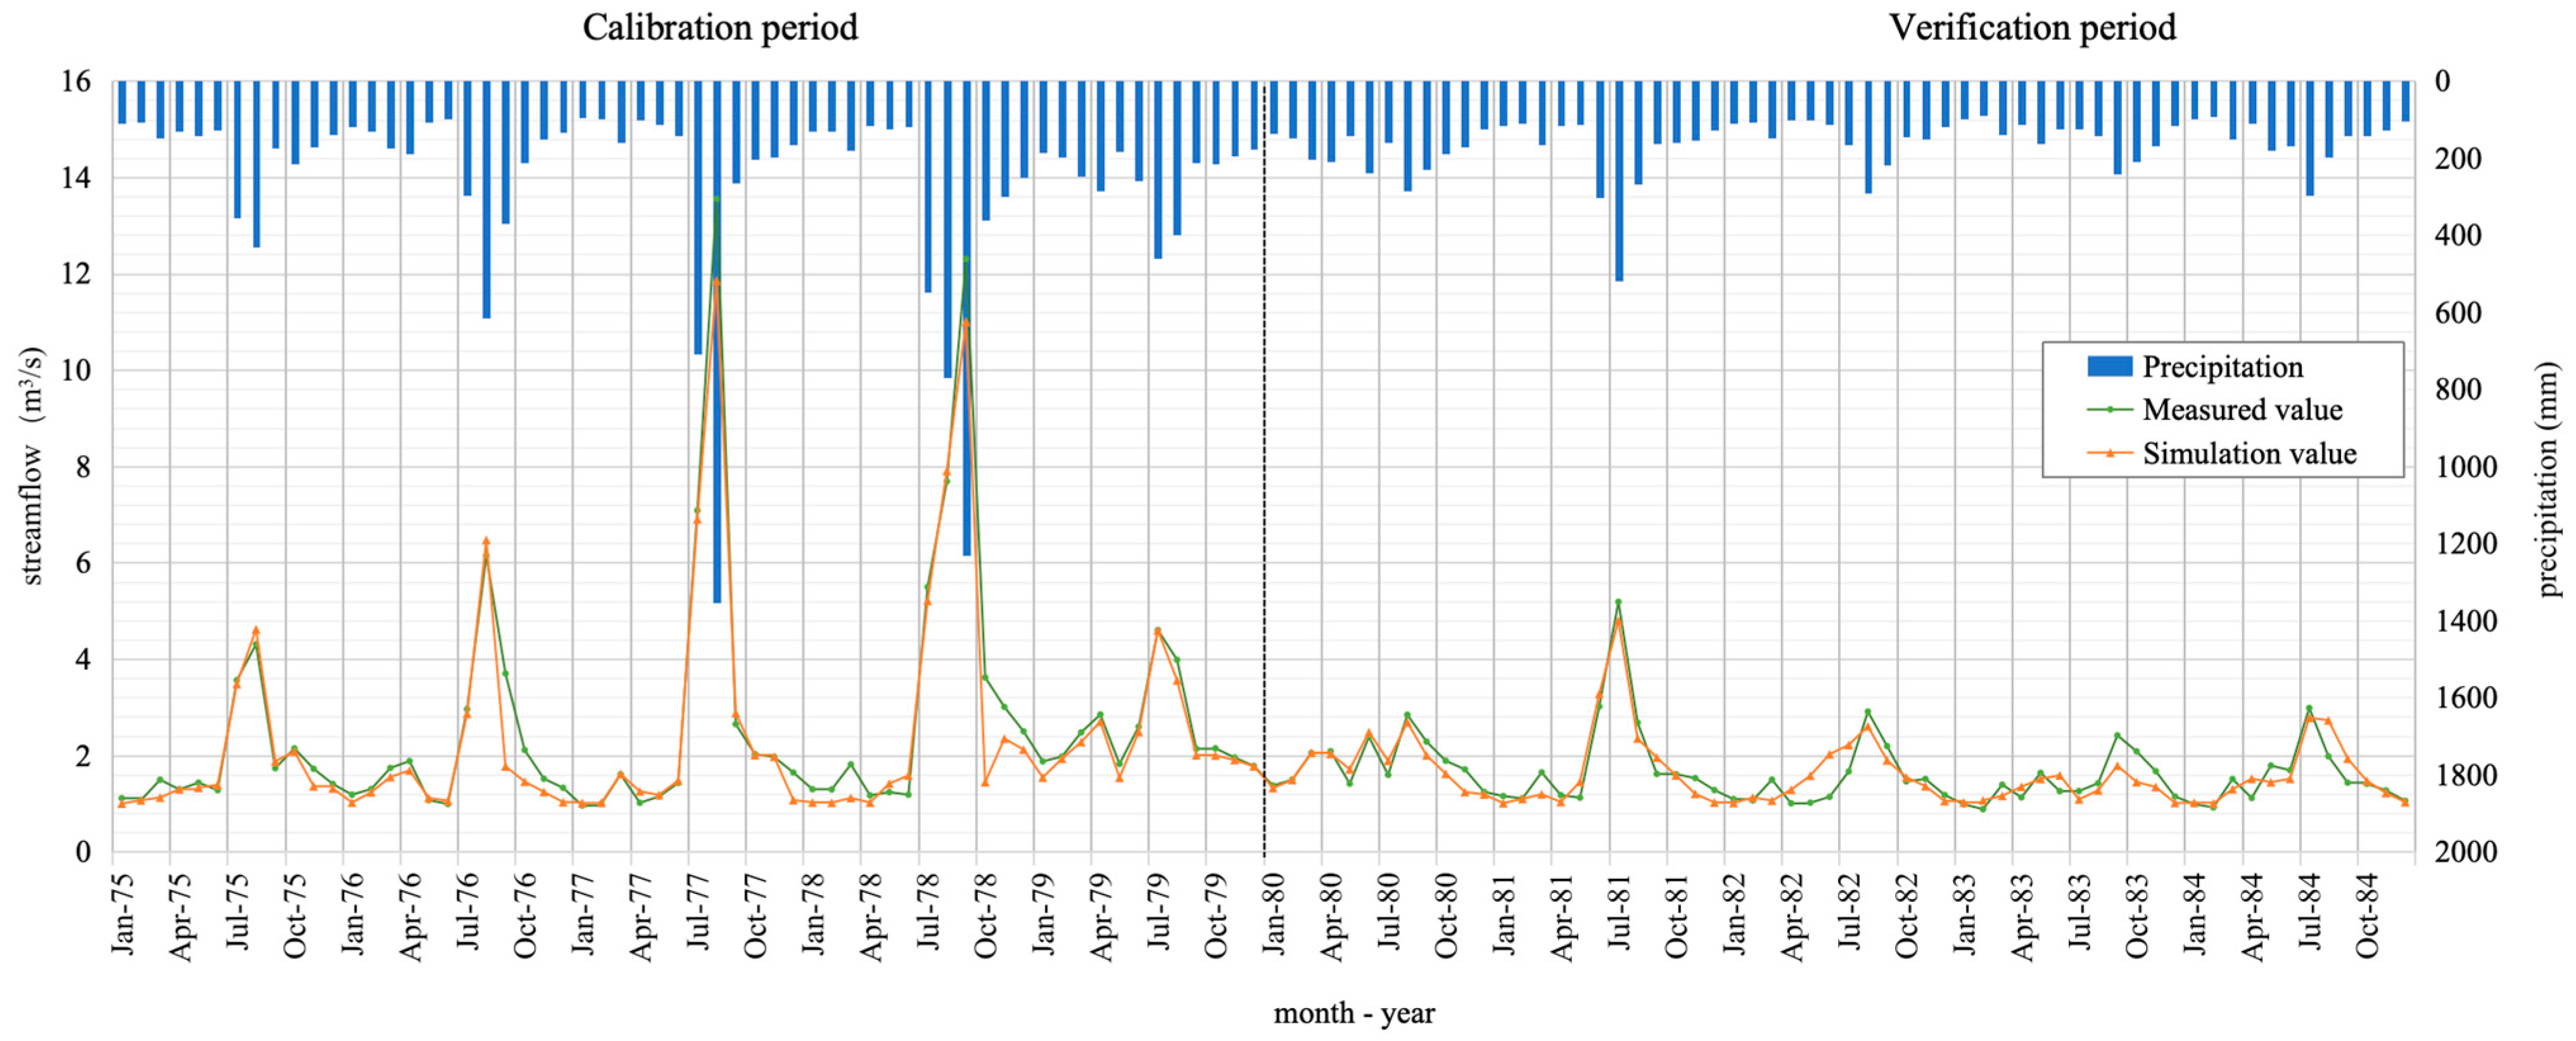
Task: Click the streamflow (m³/s) axis title
Action: coord(32,466)
